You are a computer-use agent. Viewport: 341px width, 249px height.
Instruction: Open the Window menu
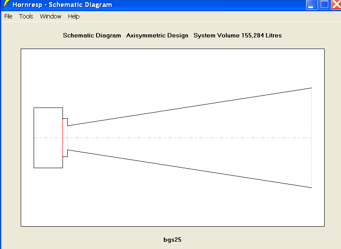click(50, 16)
